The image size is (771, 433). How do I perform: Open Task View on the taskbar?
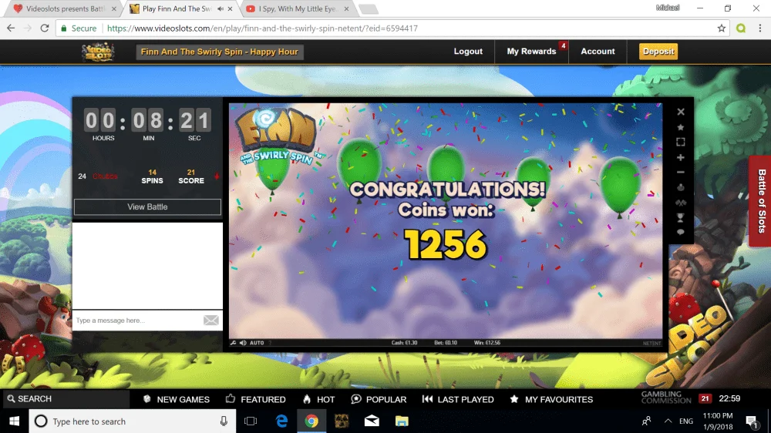[x=251, y=421]
